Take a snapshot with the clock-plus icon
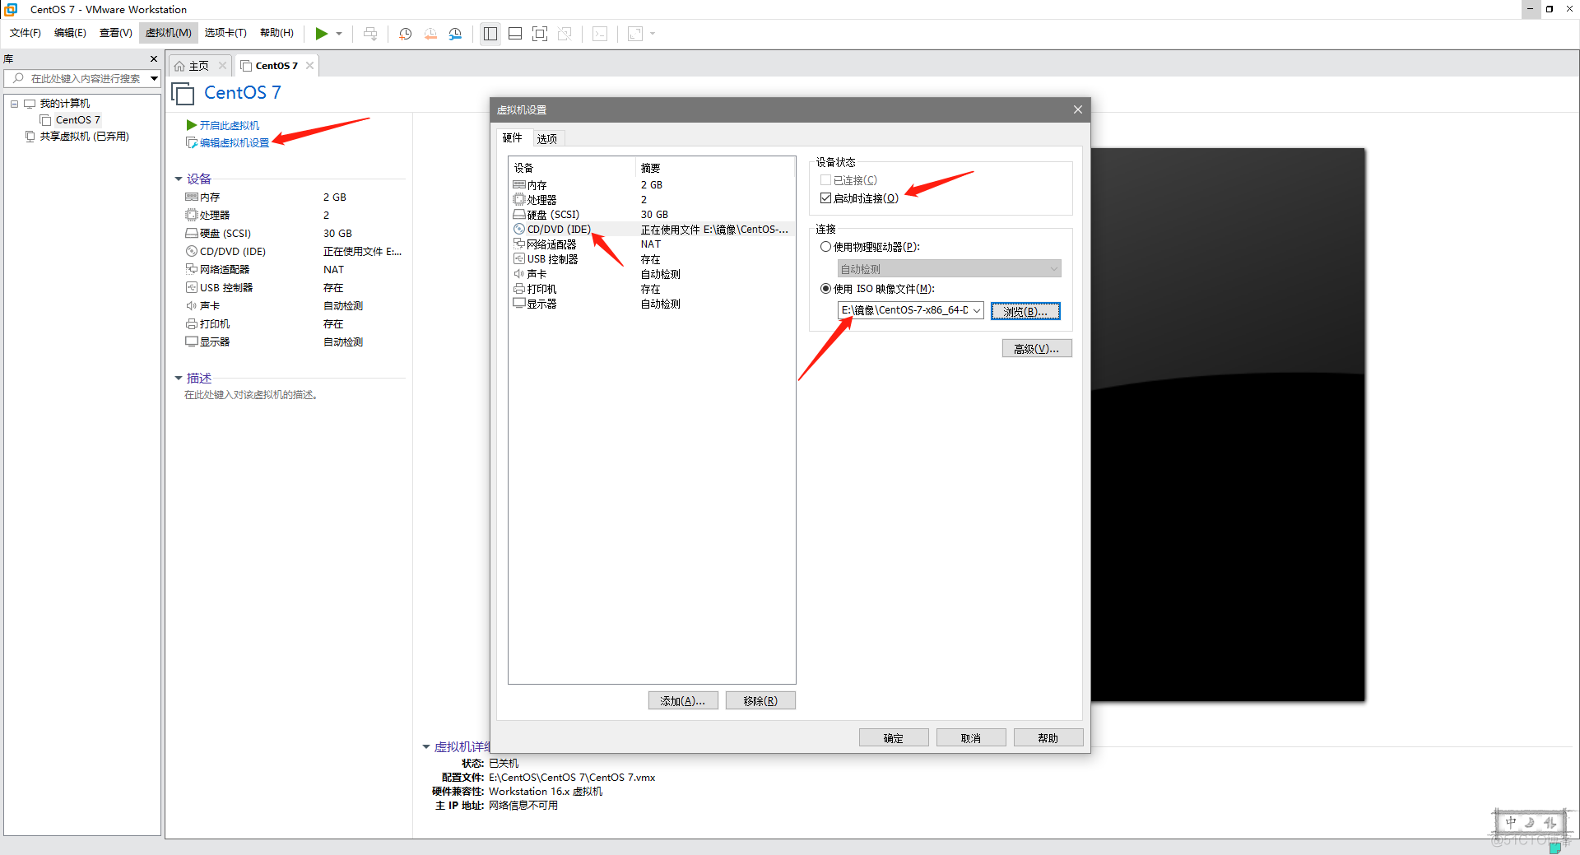The image size is (1580, 855). coord(406,34)
